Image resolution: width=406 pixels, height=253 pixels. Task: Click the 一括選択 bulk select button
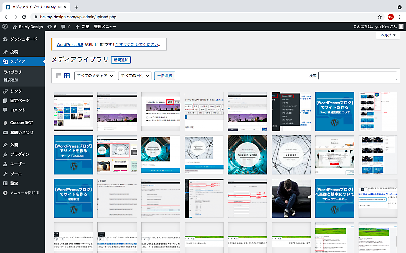pyautogui.click(x=164, y=76)
